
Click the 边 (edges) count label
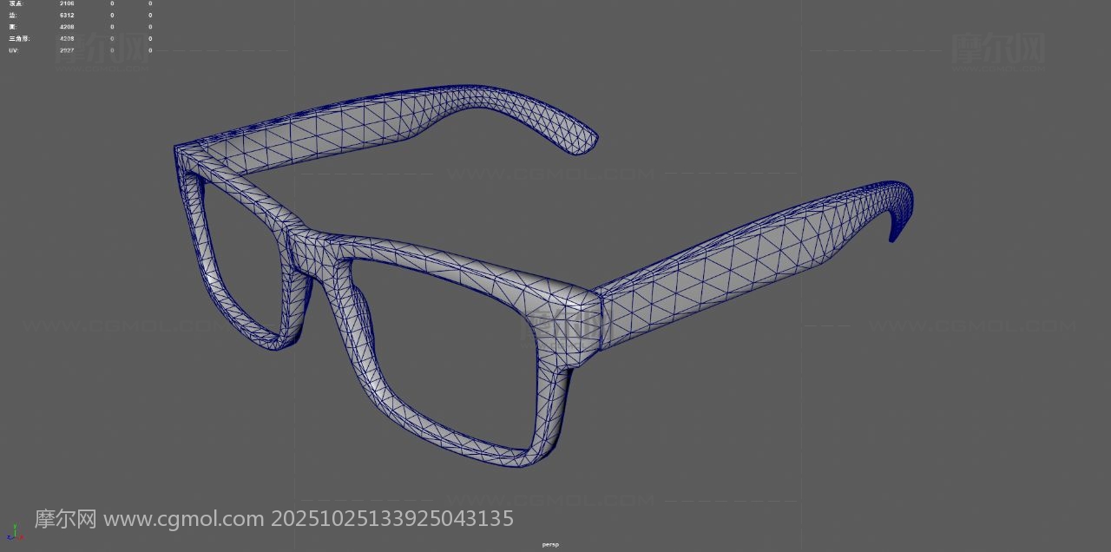tap(12, 15)
